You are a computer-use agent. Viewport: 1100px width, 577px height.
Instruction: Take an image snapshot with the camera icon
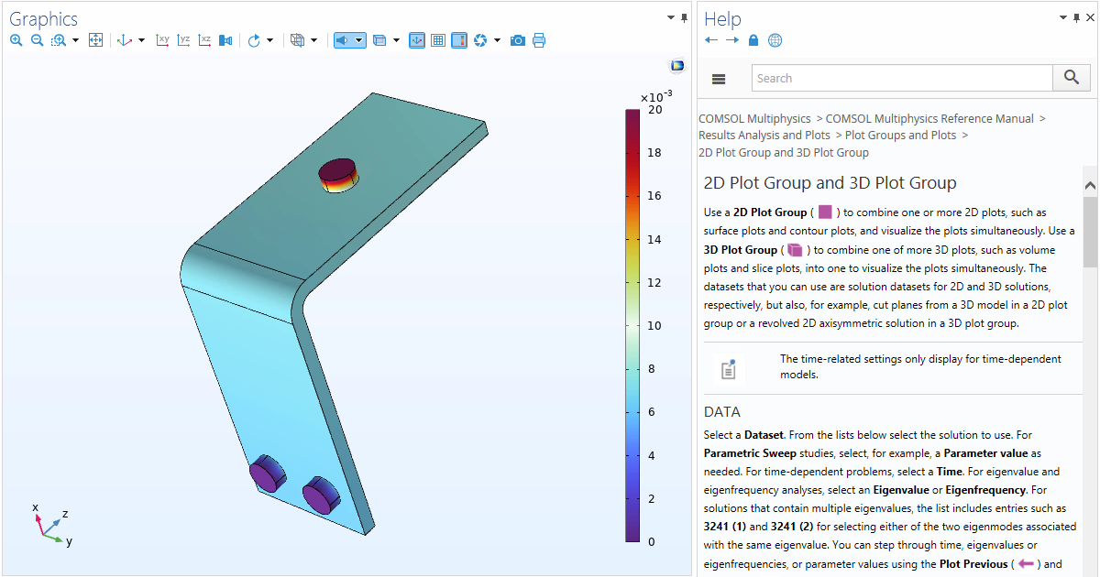(518, 40)
